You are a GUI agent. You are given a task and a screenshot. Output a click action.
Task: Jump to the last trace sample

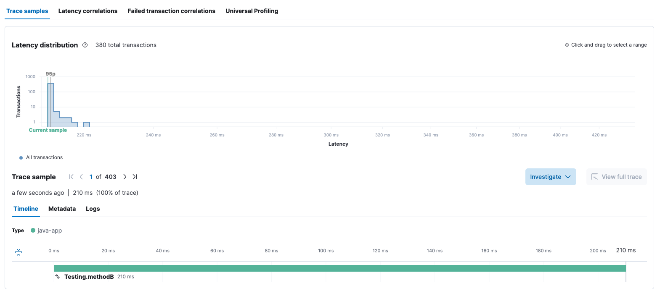[135, 177]
